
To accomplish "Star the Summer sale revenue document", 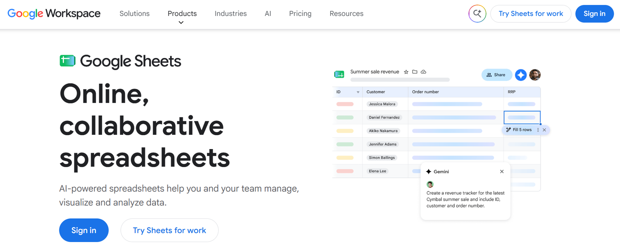I will (406, 72).
